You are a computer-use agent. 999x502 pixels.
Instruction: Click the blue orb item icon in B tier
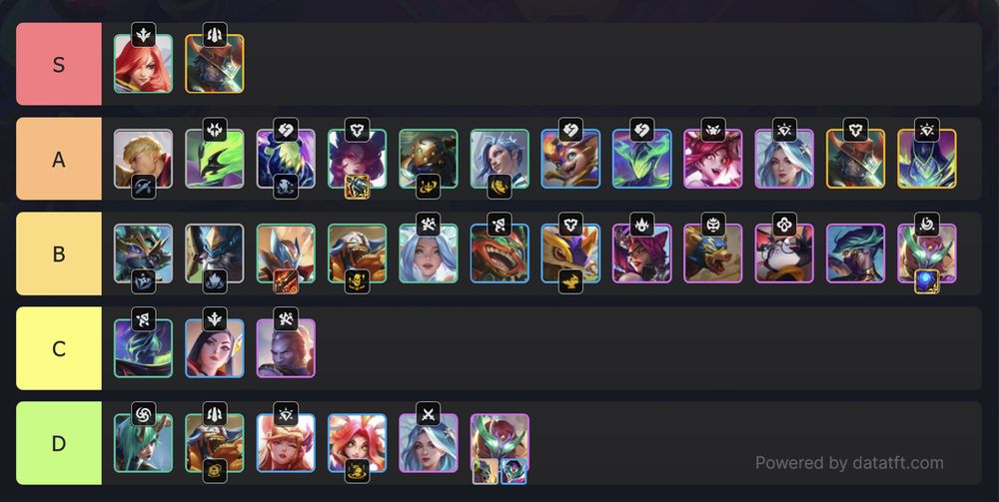pyautogui.click(x=926, y=281)
